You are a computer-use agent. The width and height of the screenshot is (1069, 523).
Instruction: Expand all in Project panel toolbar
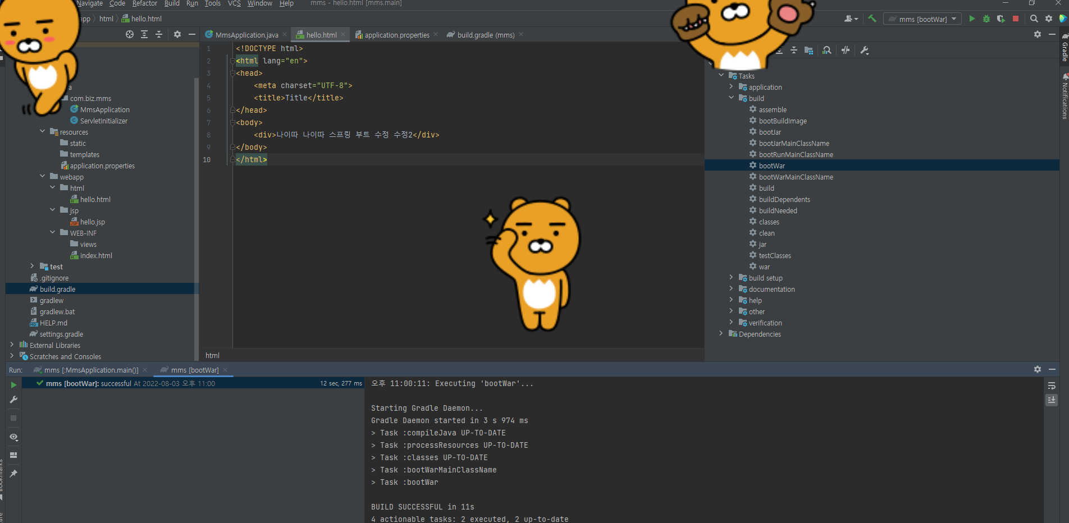point(144,34)
